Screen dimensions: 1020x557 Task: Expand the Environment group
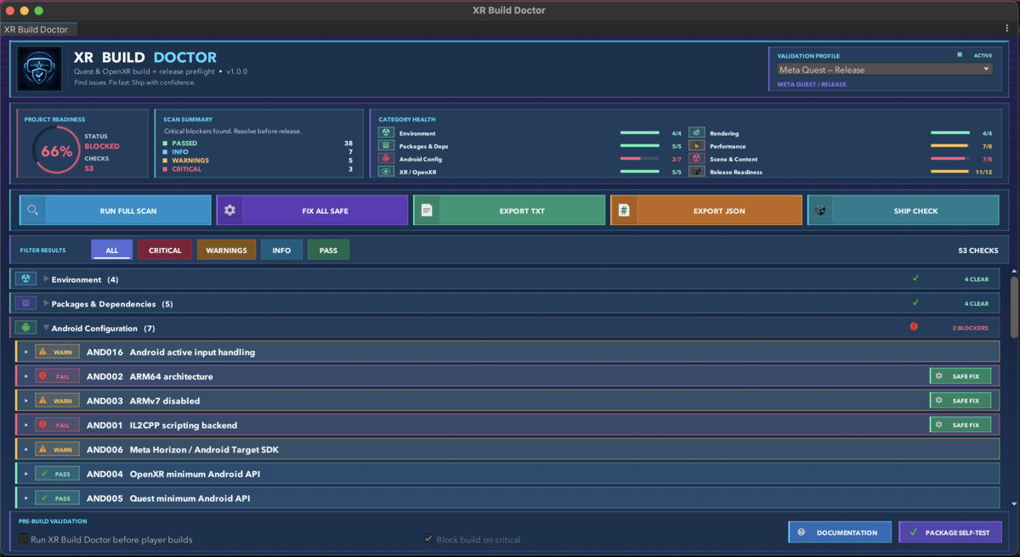(46, 279)
